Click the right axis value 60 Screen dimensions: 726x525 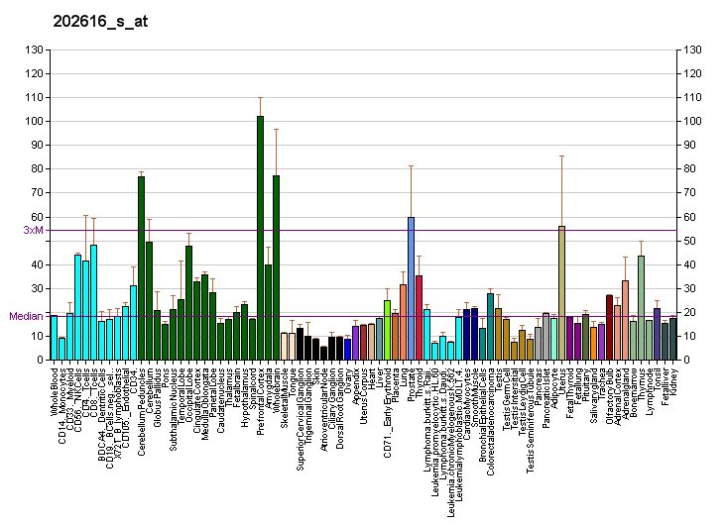coord(690,217)
